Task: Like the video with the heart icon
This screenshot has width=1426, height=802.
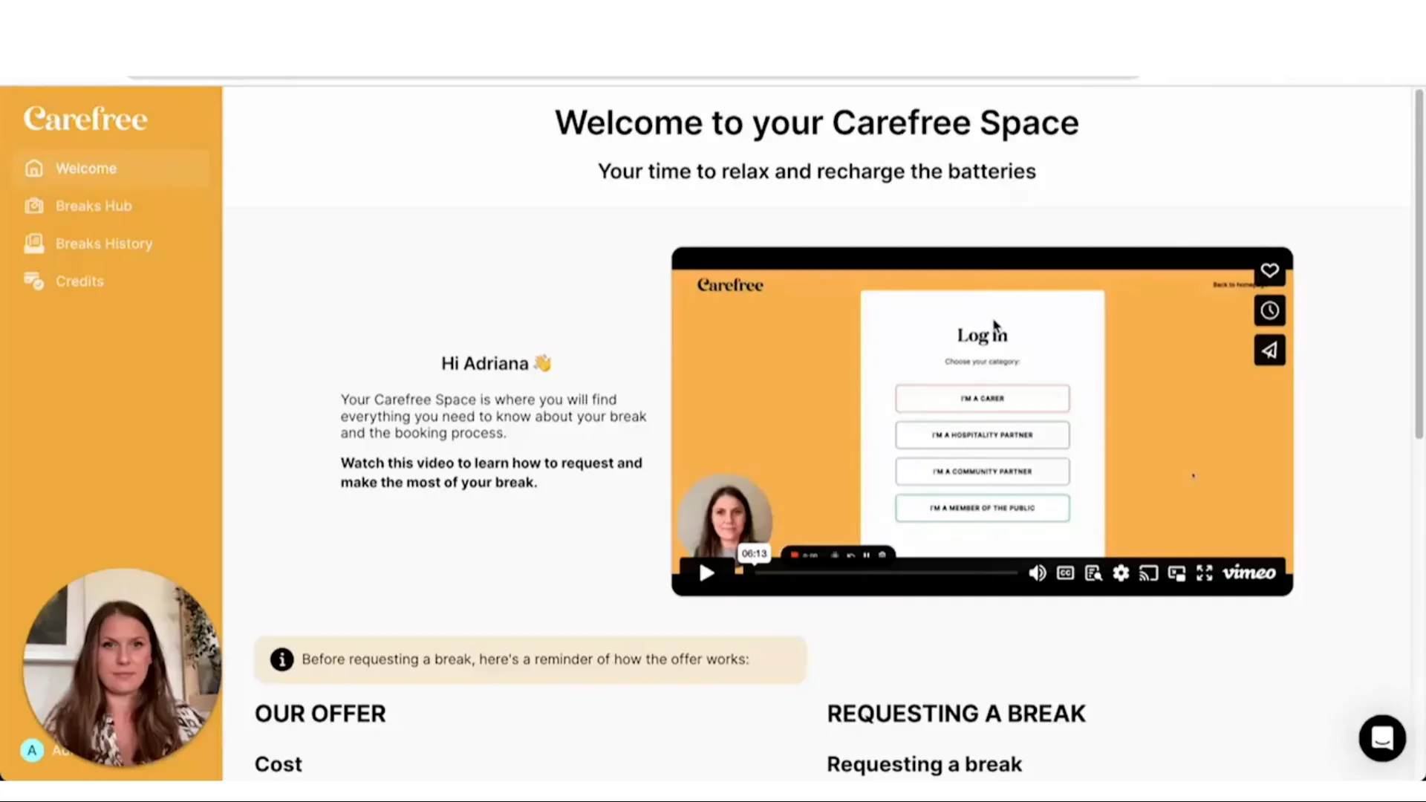Action: pos(1269,270)
